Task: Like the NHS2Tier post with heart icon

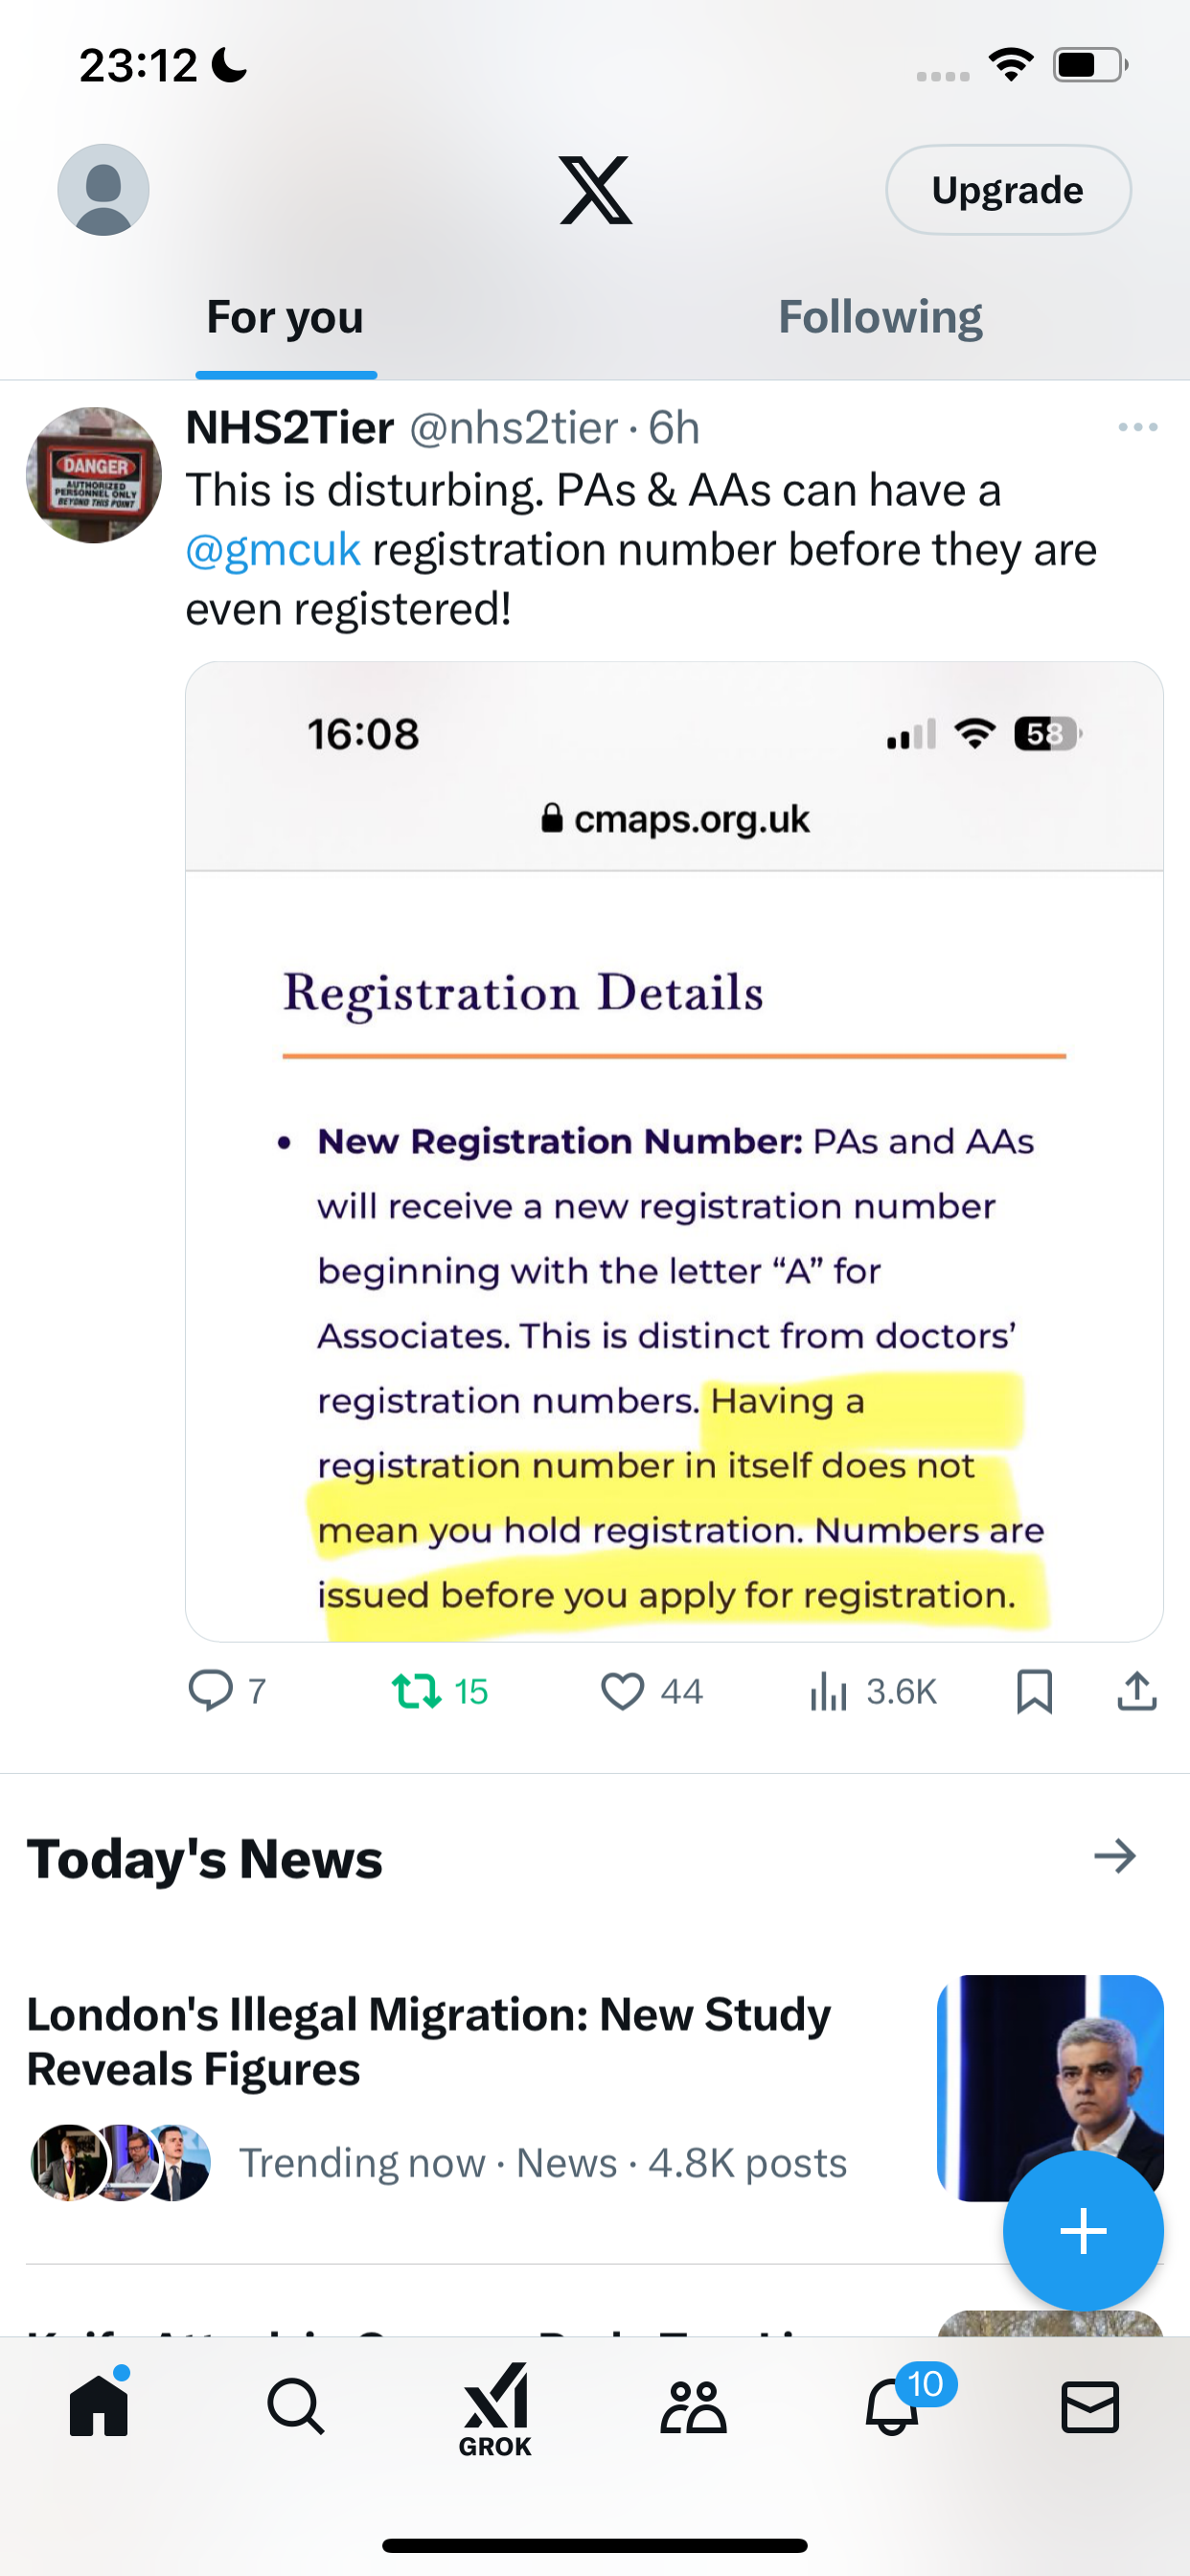Action: (x=622, y=1691)
